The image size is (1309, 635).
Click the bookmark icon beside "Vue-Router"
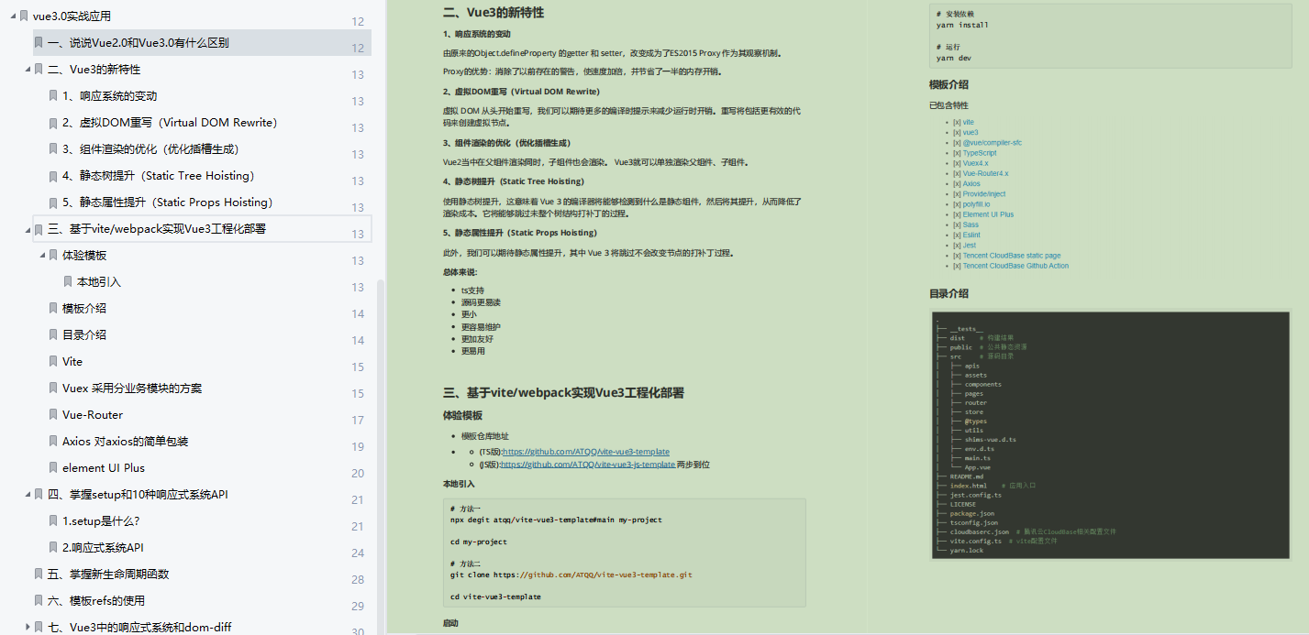(52, 414)
